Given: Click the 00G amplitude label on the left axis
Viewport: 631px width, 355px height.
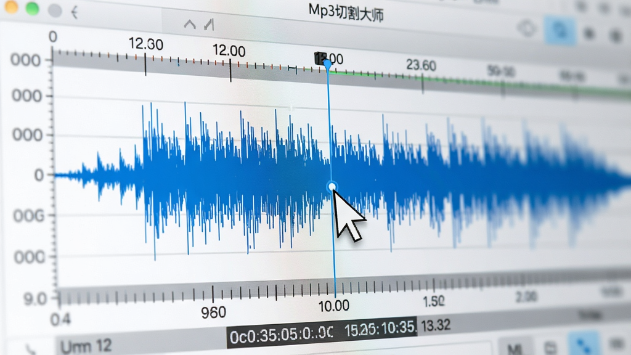Looking at the screenshot, I should 28,216.
